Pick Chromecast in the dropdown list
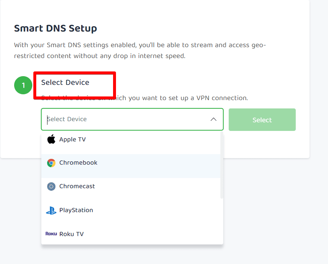328x264 pixels. (x=77, y=186)
